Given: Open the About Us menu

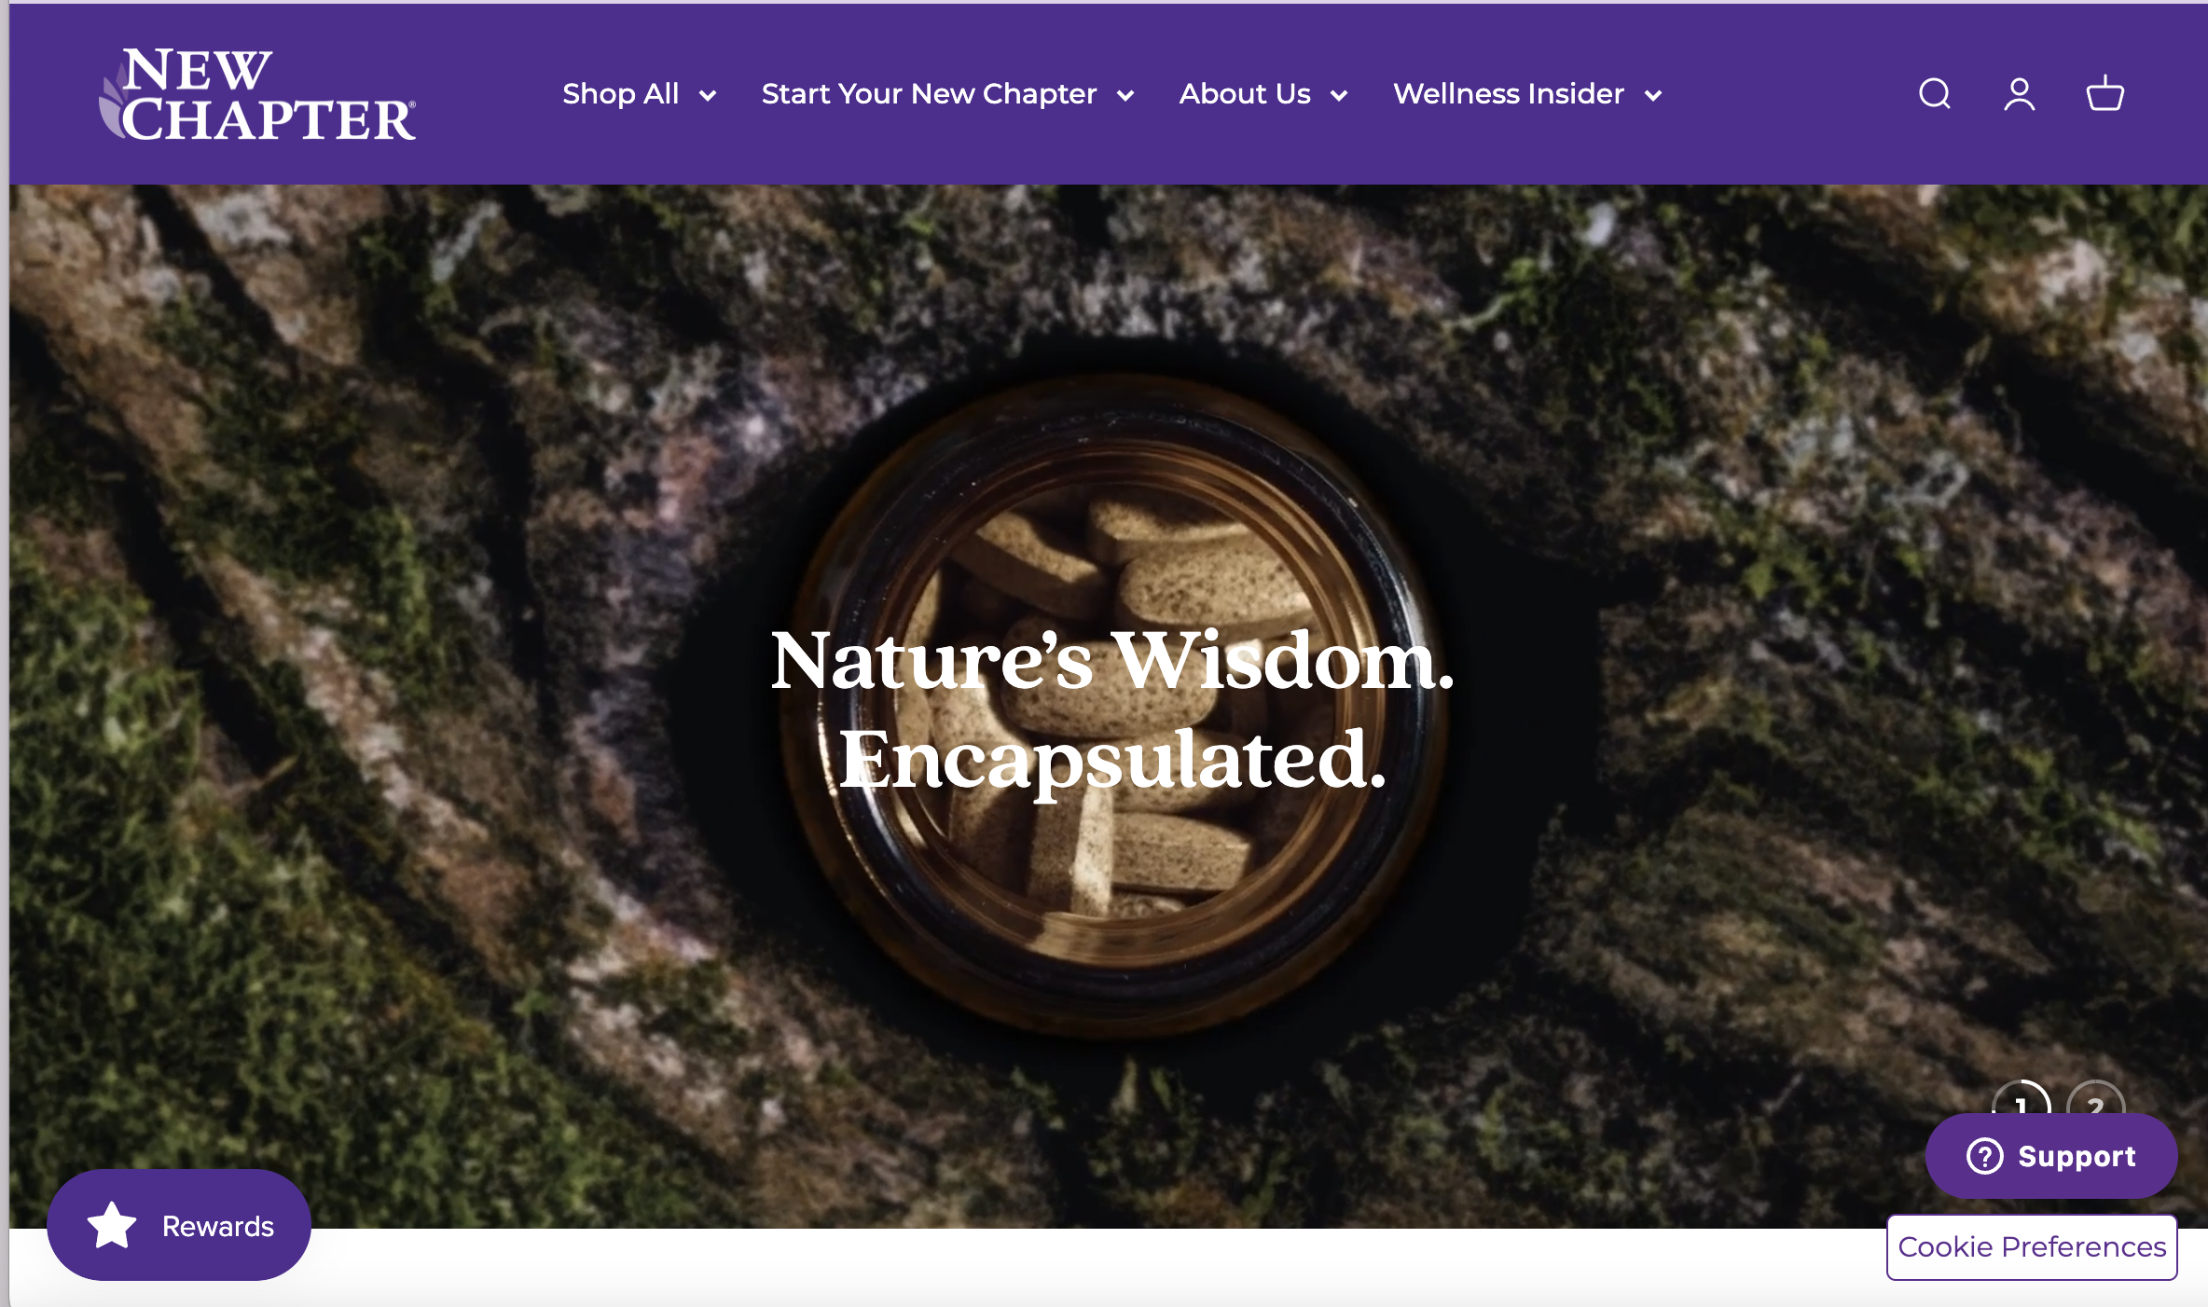Looking at the screenshot, I should click(x=1245, y=94).
